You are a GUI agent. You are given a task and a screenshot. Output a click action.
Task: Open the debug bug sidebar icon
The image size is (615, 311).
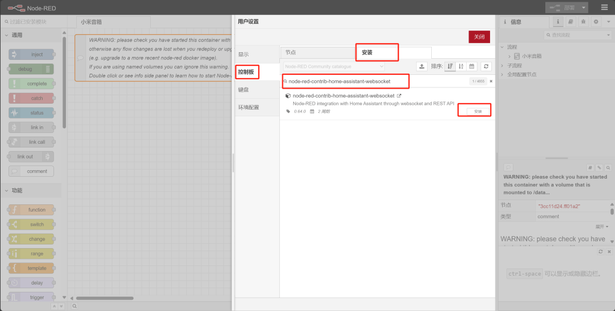(x=583, y=22)
